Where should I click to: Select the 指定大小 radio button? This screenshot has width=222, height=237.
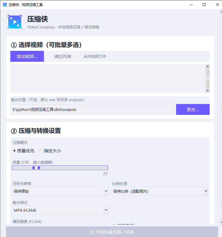(x=50, y=151)
